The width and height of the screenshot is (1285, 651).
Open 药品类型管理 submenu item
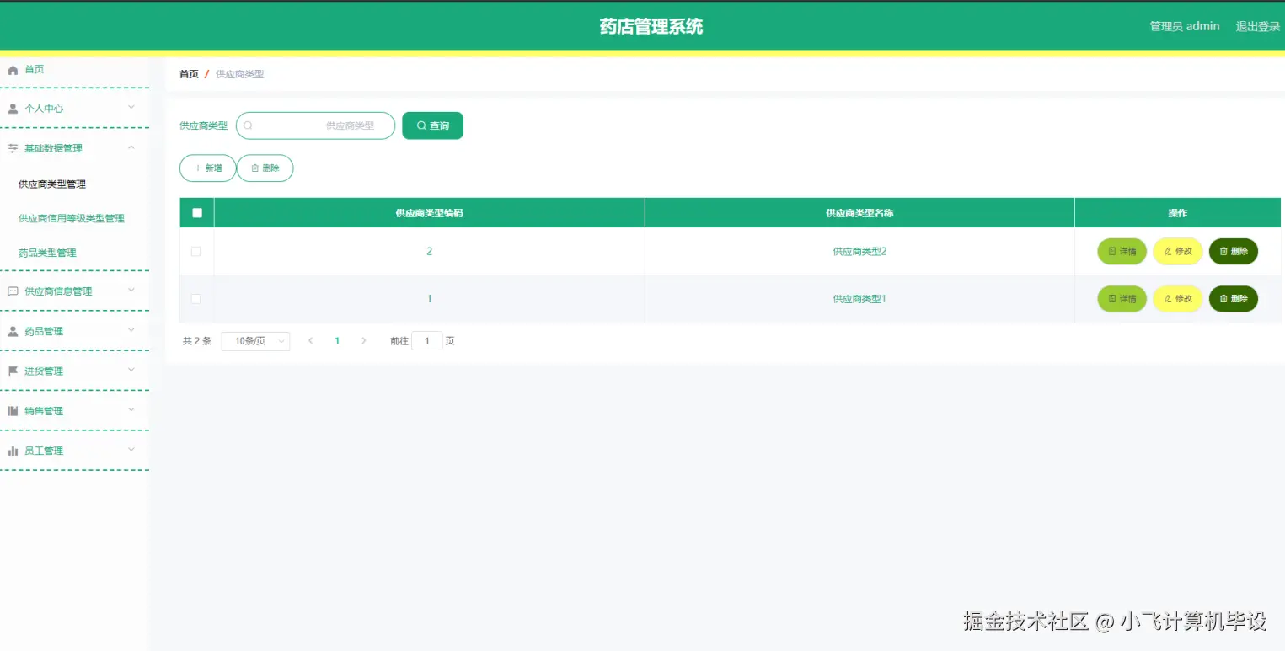(47, 253)
